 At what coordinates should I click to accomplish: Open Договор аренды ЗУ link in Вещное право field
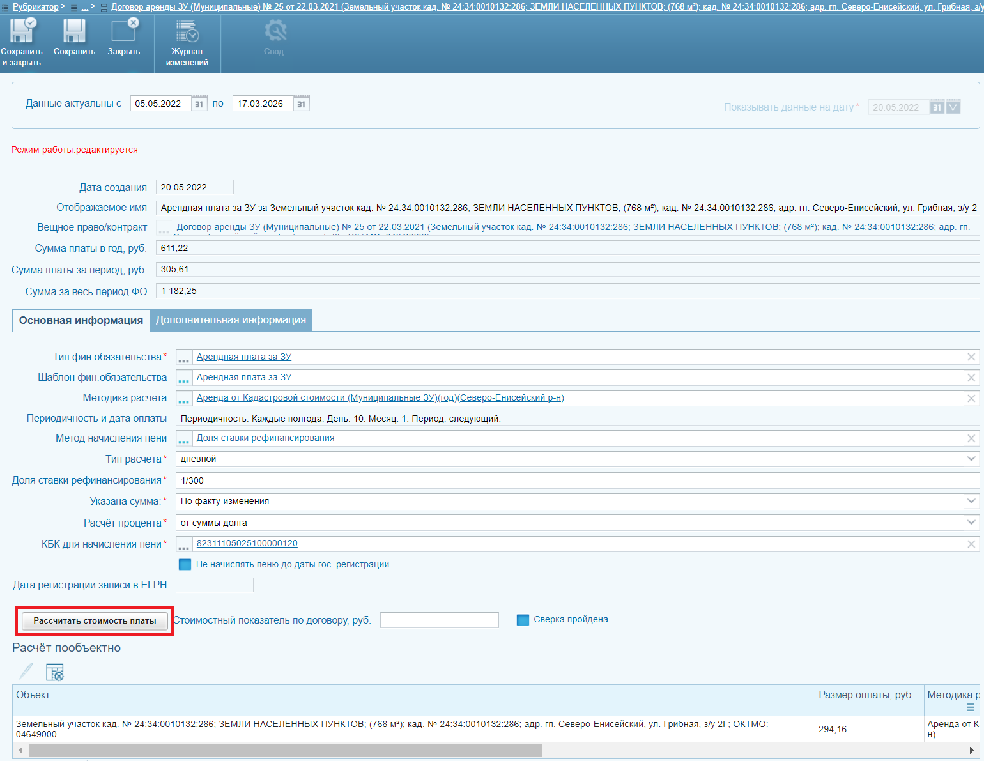click(573, 227)
